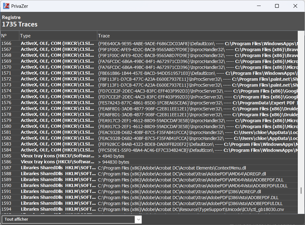
Task: Close the PrivaZer window
Action: click(x=295, y=6)
